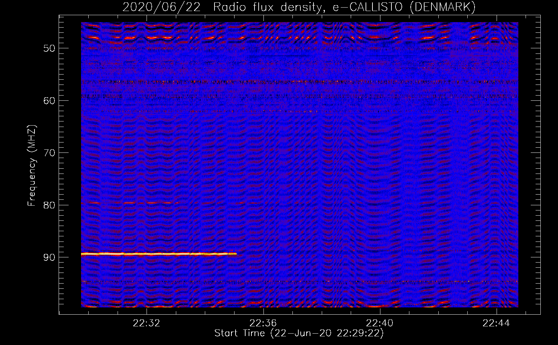The height and width of the screenshot is (345, 558).
Task: Click the 22:36 time tick label
Action: coord(263,323)
